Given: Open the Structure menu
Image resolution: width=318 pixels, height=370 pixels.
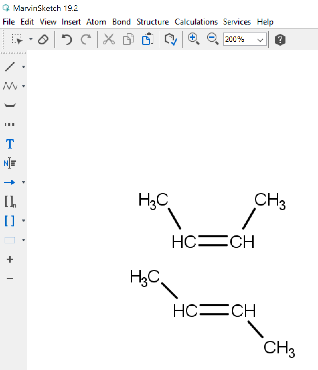Looking at the screenshot, I should click(152, 22).
